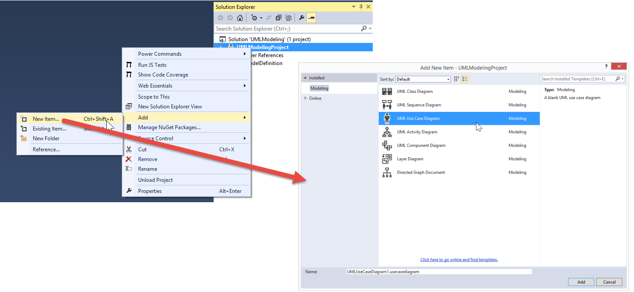Open the Solution Explorer window position dropdown arrow
This screenshot has height=292, width=634.
354,7
